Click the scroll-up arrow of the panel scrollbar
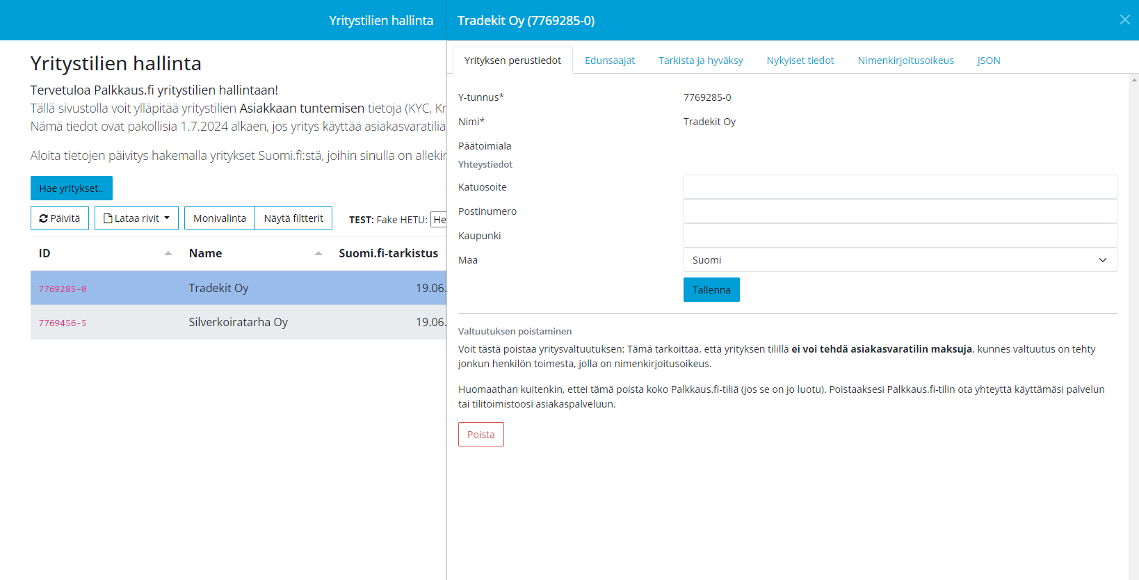Screen dimensions: 1139x580 [x=1134, y=79]
